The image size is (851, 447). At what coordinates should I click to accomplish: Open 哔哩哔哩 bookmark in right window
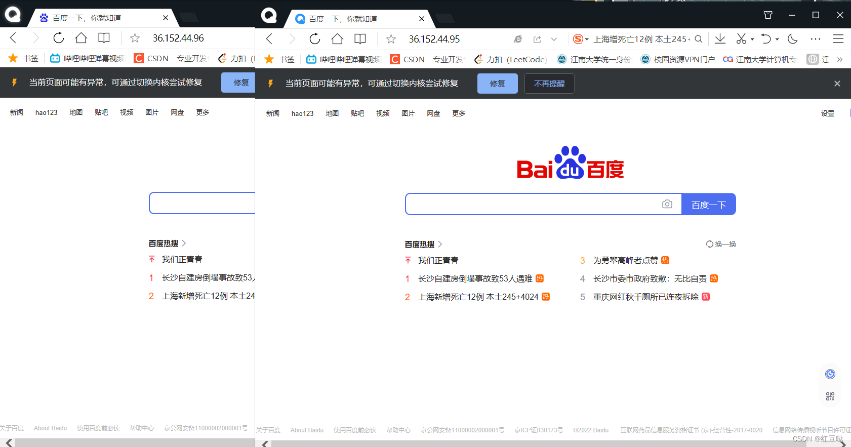tap(343, 59)
